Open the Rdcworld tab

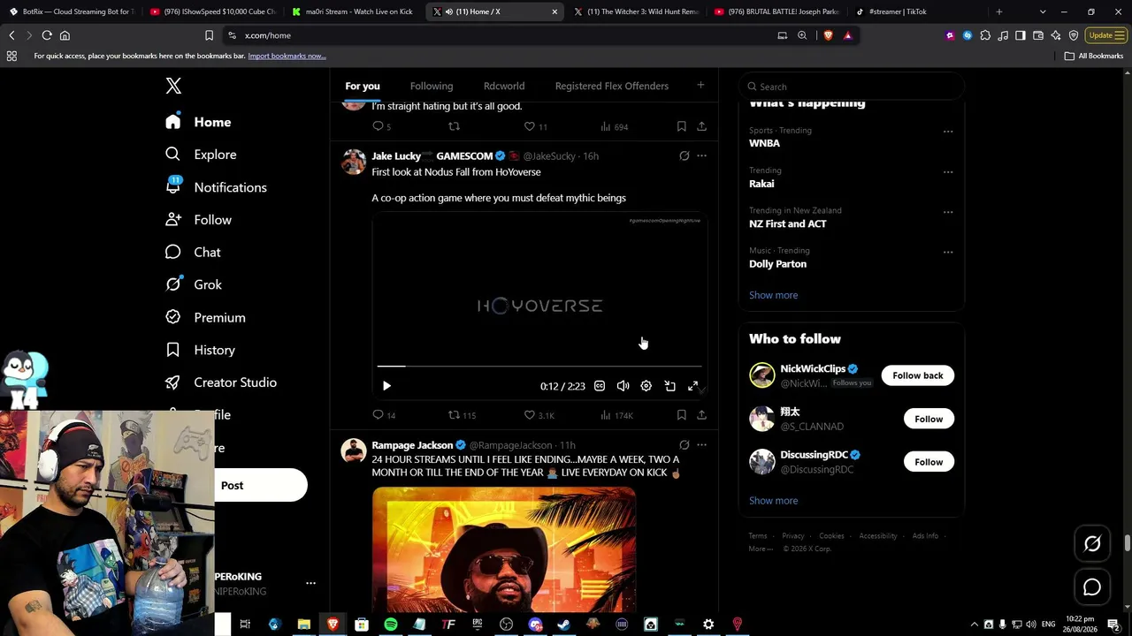[x=504, y=86]
